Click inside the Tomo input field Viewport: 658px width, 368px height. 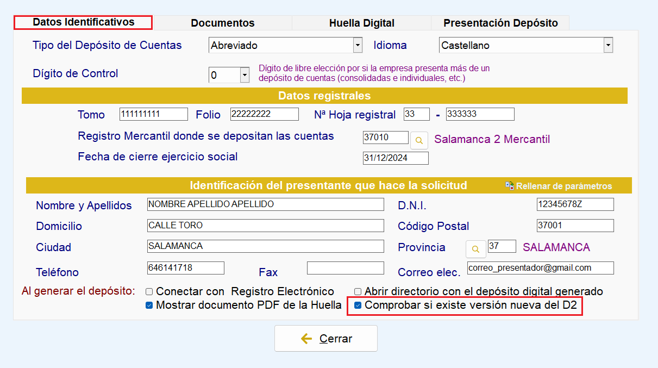(x=153, y=114)
